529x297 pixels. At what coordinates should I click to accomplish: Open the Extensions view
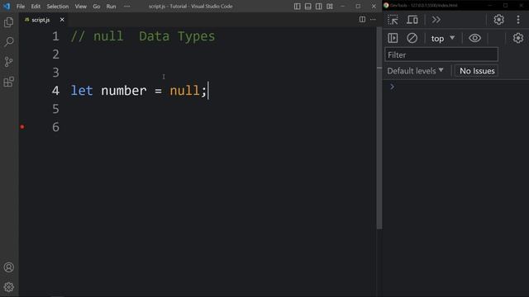pyautogui.click(x=9, y=82)
